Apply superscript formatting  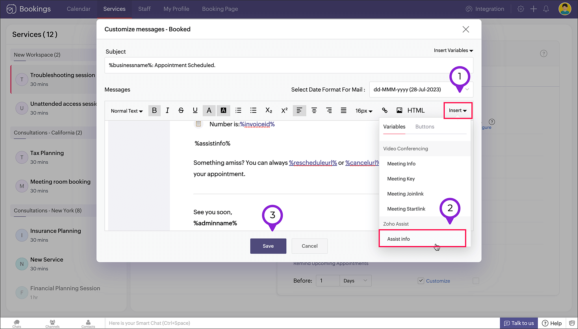pos(284,110)
